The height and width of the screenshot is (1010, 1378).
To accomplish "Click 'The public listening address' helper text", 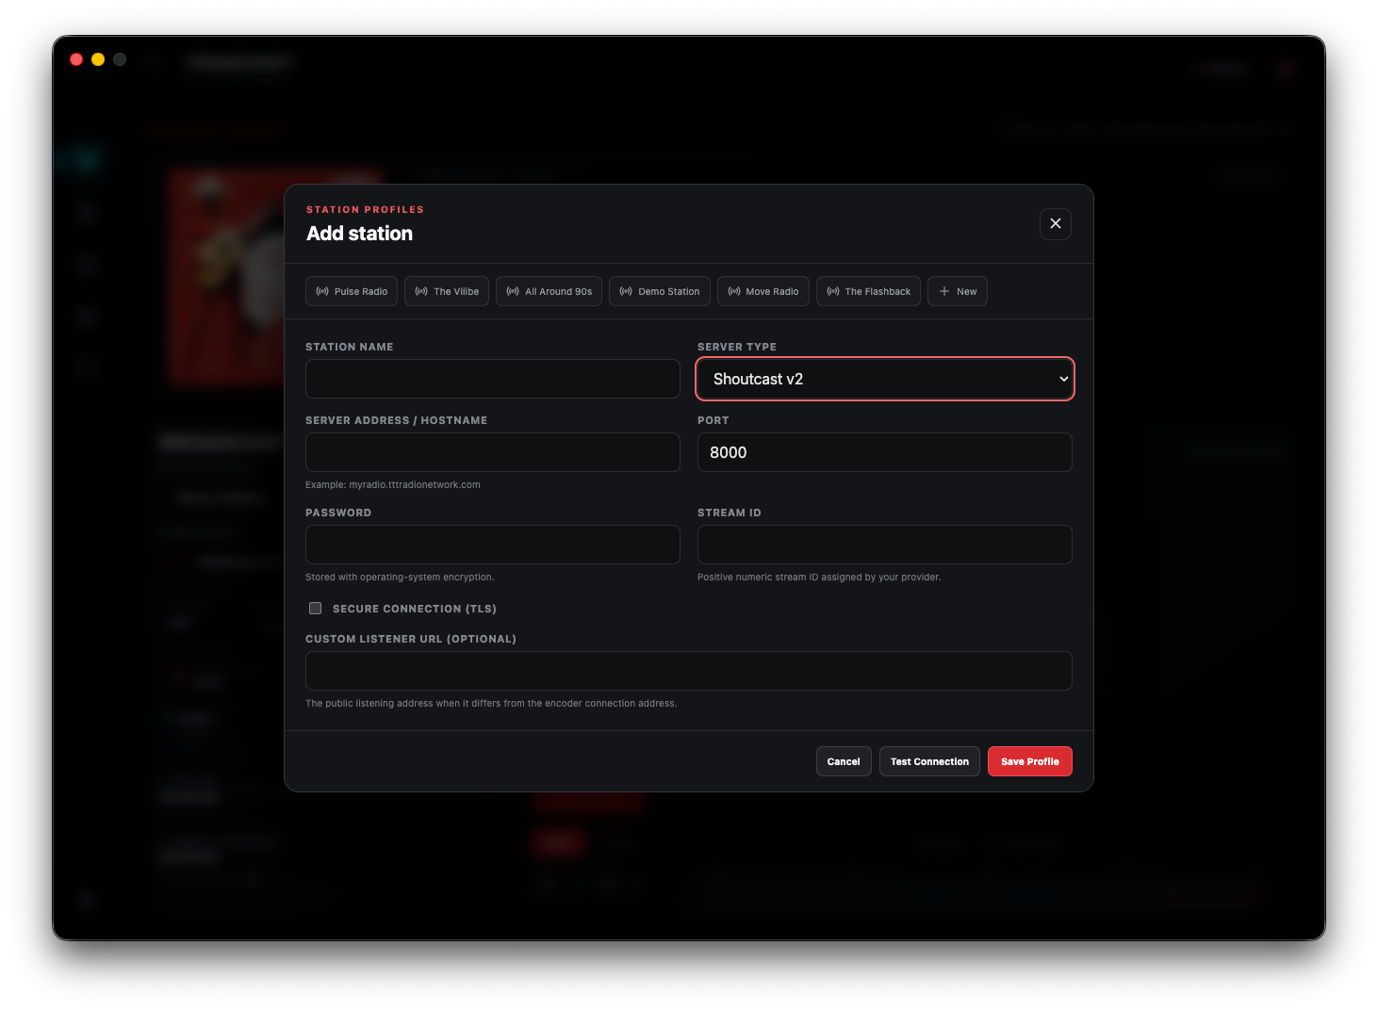I will click(x=491, y=704).
